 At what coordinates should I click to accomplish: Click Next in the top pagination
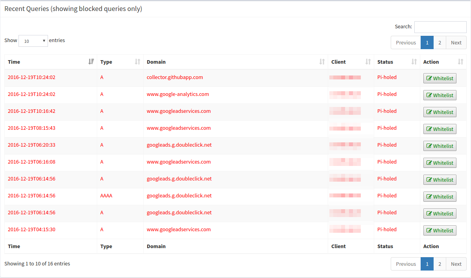(456, 42)
